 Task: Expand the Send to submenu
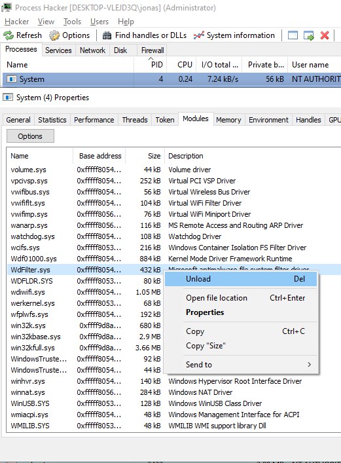[x=241, y=365]
